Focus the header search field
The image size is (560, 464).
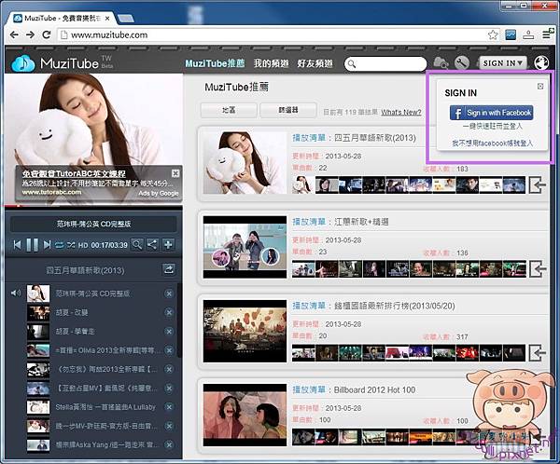(x=385, y=64)
